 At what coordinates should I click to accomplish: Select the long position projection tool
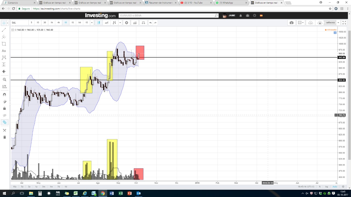(x=4, y=65)
